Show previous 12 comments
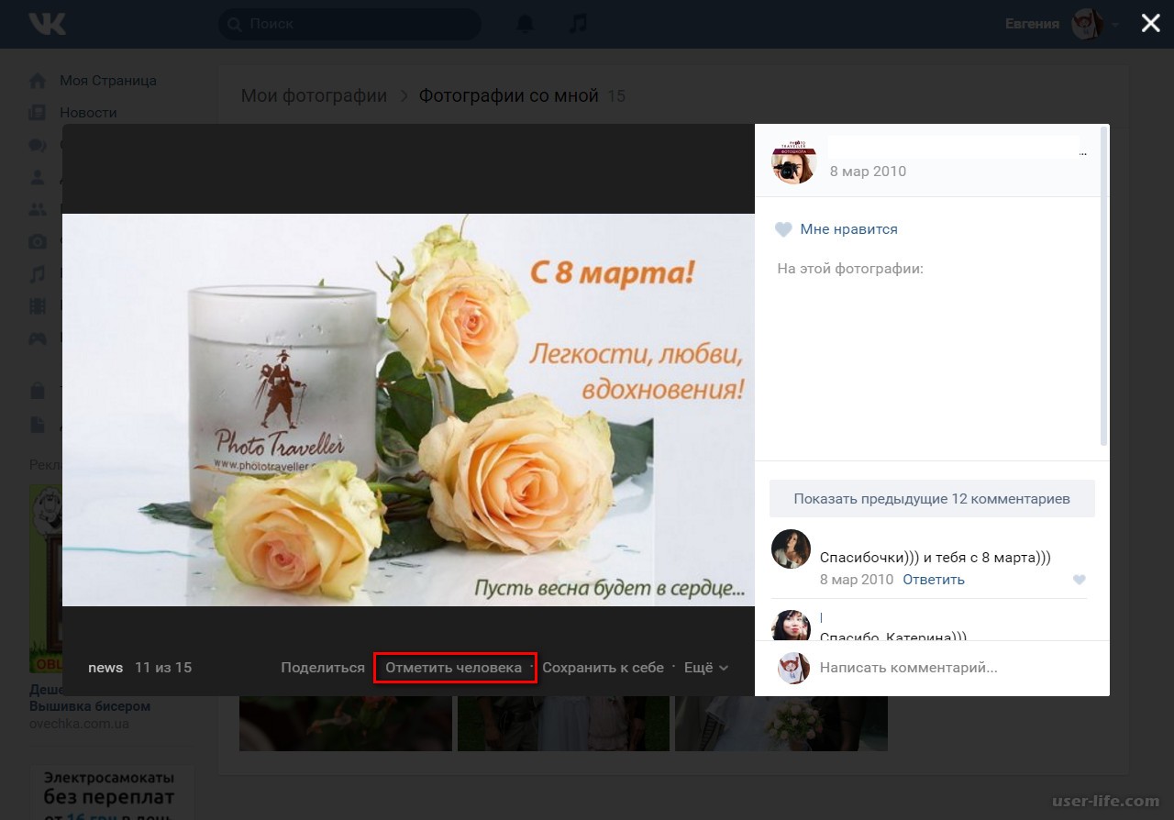Viewport: 1174px width, 820px height. click(932, 499)
